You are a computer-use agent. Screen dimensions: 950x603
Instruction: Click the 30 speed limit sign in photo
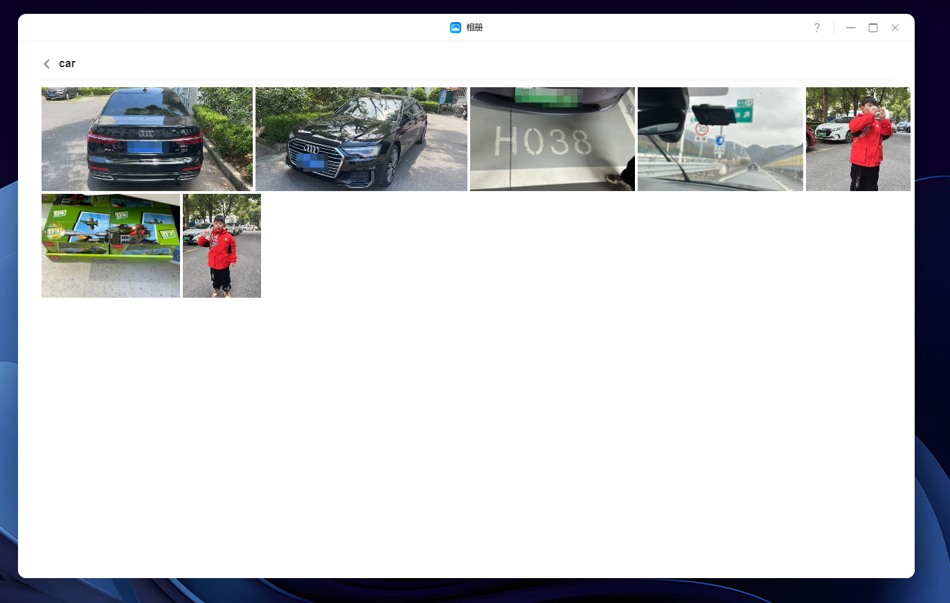coord(701,129)
